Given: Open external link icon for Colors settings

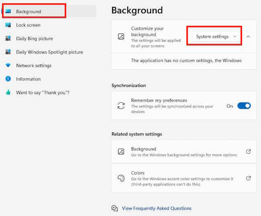Looking at the screenshot, I should click(248, 178).
